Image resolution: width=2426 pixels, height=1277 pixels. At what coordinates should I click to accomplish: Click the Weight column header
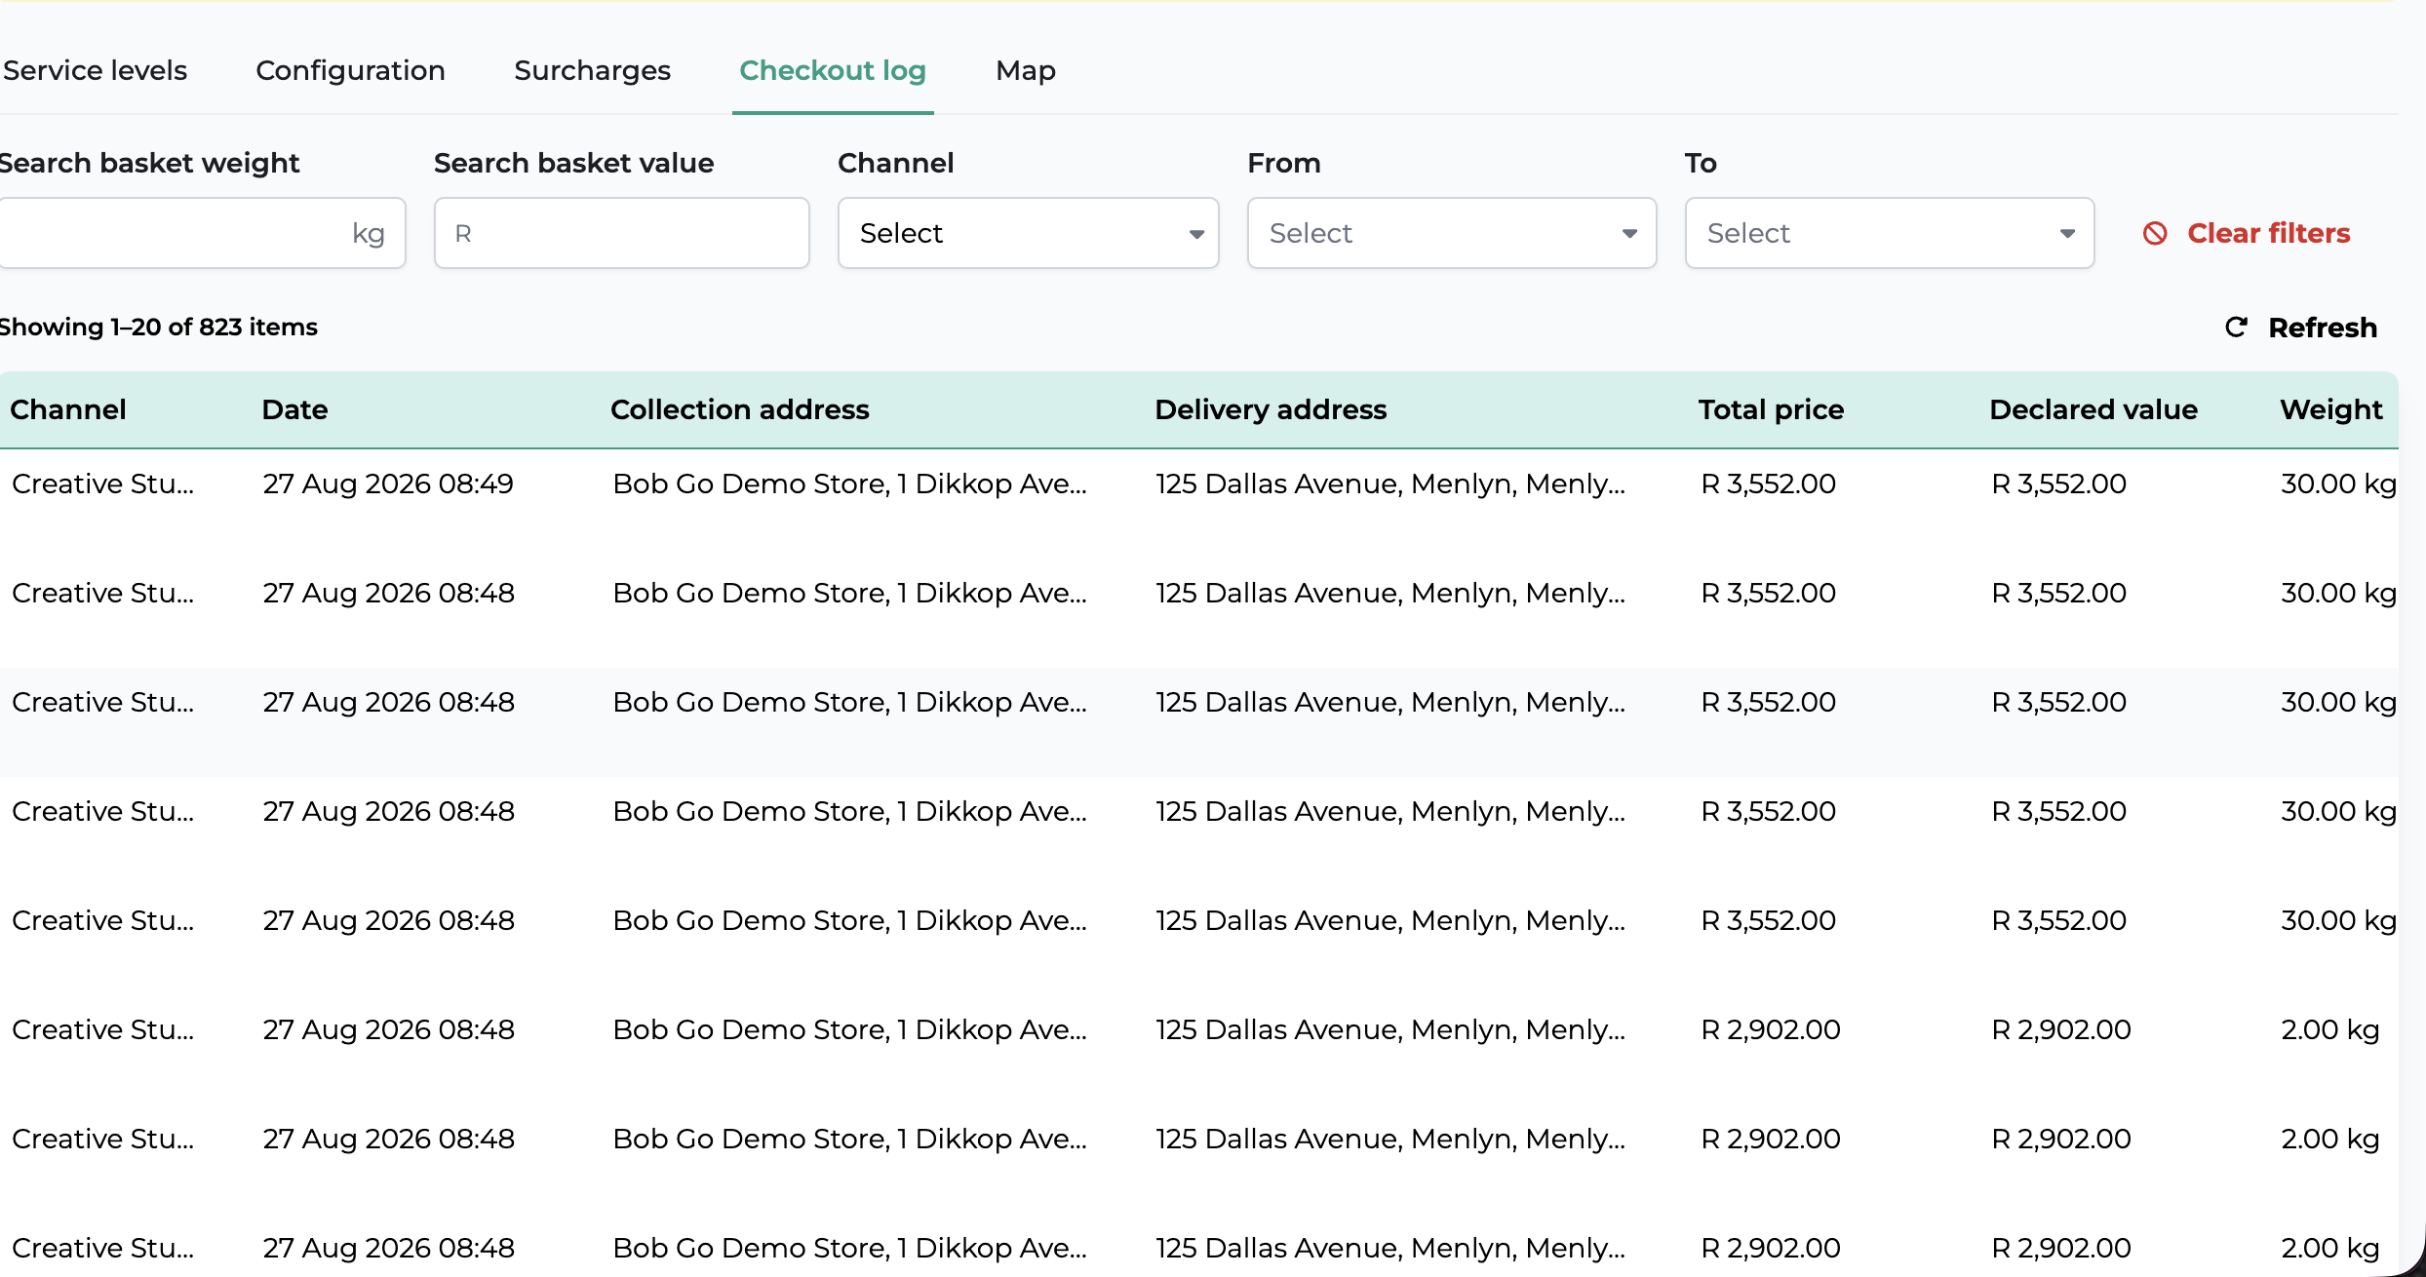click(x=2330, y=409)
